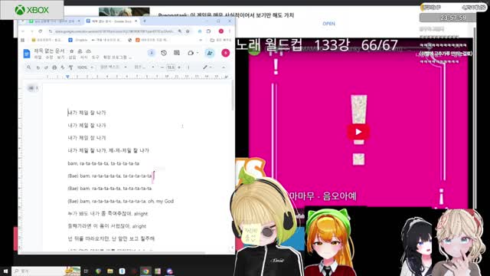The height and width of the screenshot is (276, 490).
Task: Open the all bookmarks folder
Action: coord(220,40)
